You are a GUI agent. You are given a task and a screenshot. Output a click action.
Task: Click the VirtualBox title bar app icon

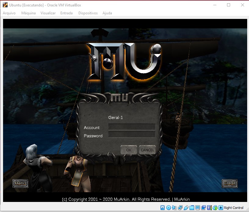(x=5, y=5)
